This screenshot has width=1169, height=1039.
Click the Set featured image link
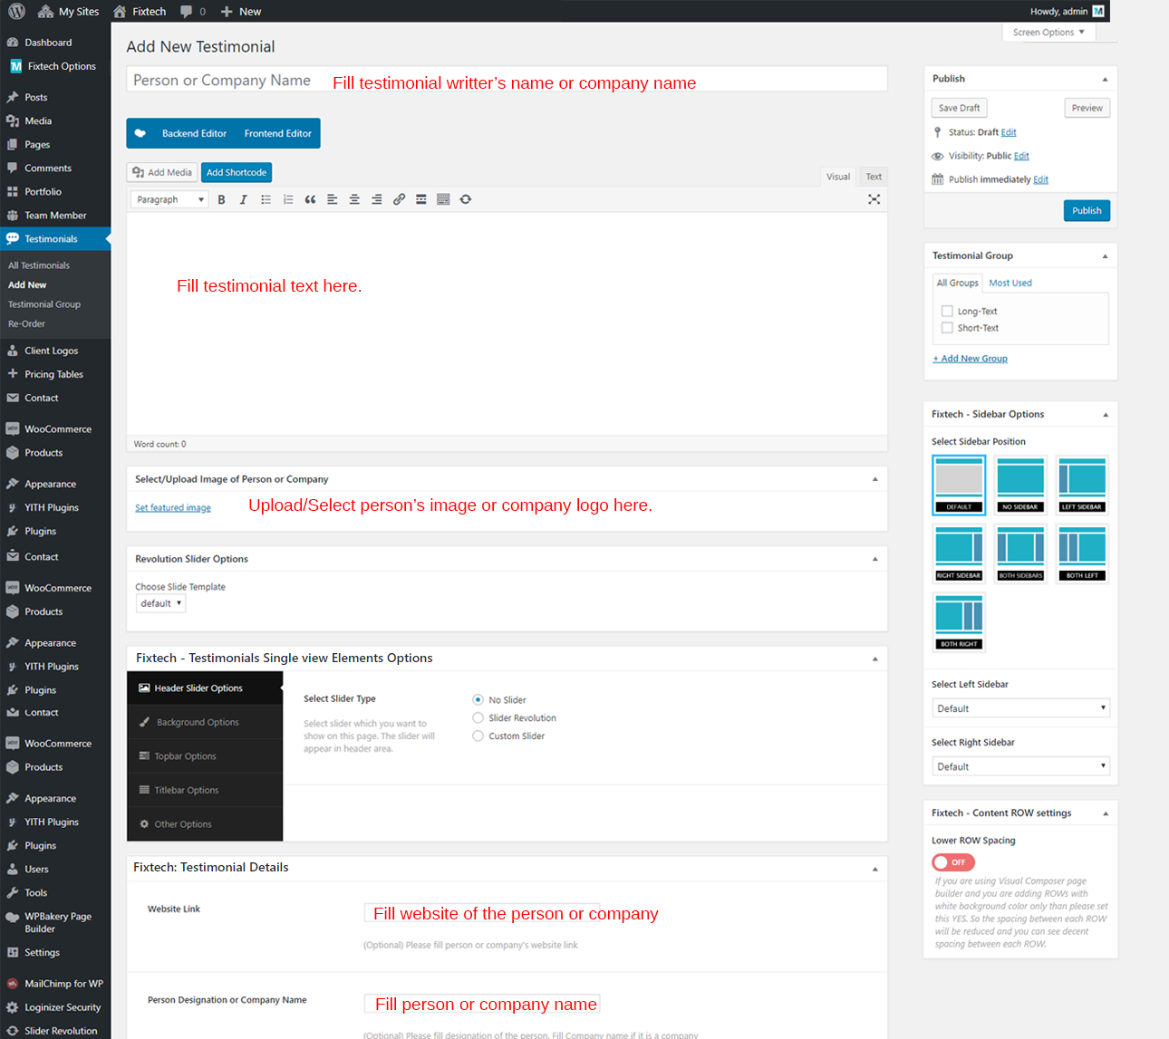coord(173,507)
